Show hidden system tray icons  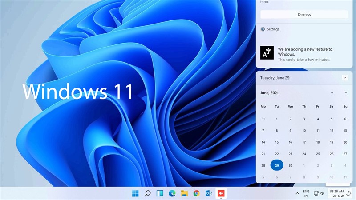coord(297,193)
